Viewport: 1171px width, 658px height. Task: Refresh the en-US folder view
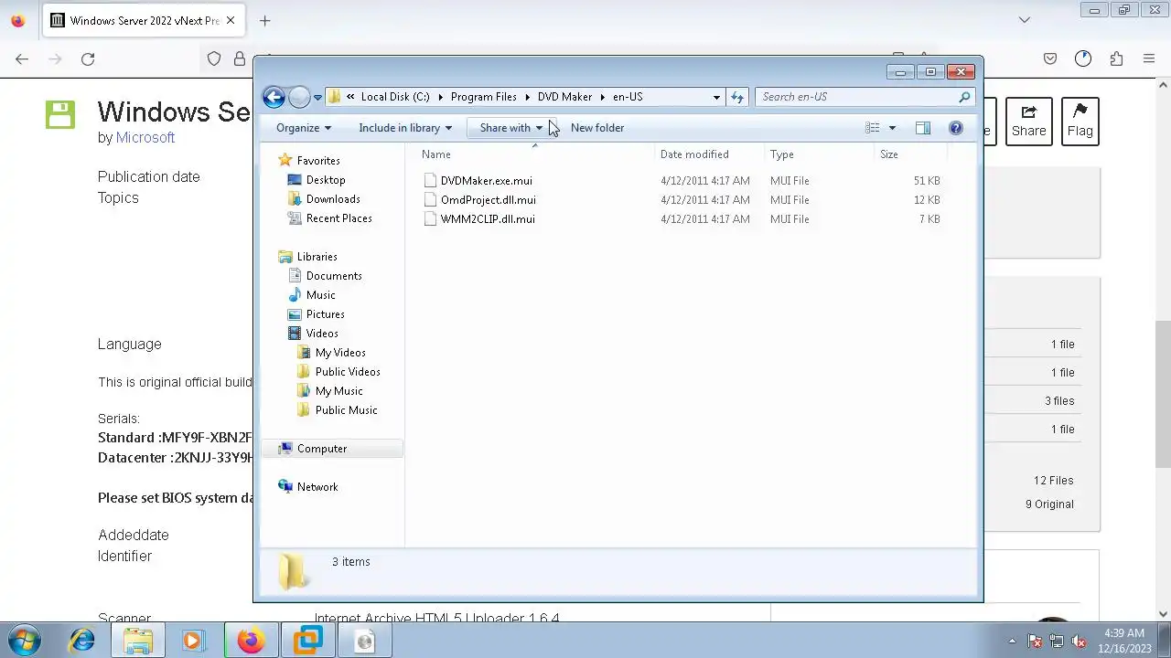pos(737,97)
